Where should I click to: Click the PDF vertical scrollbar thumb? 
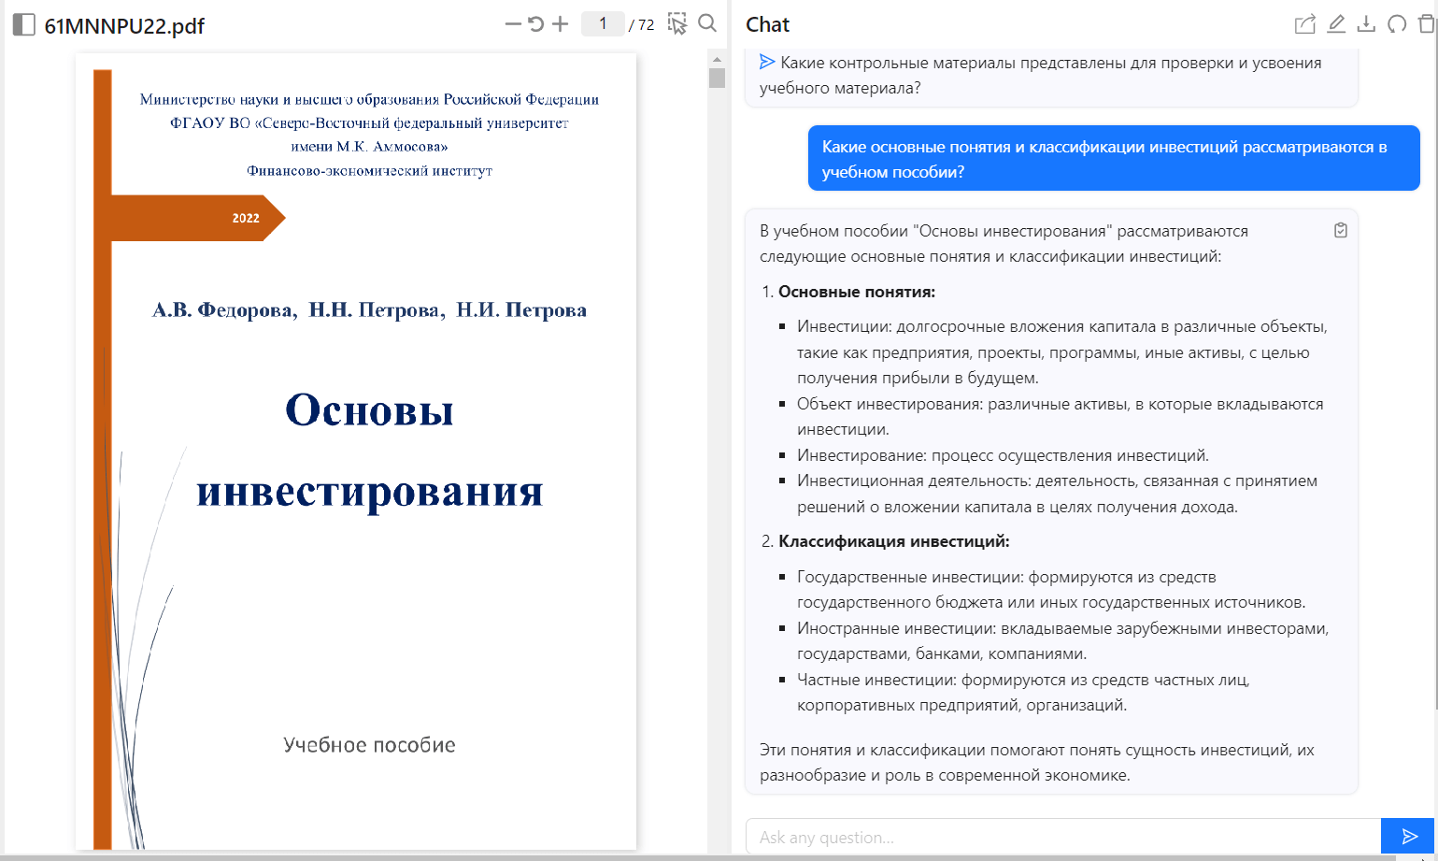pos(717,78)
